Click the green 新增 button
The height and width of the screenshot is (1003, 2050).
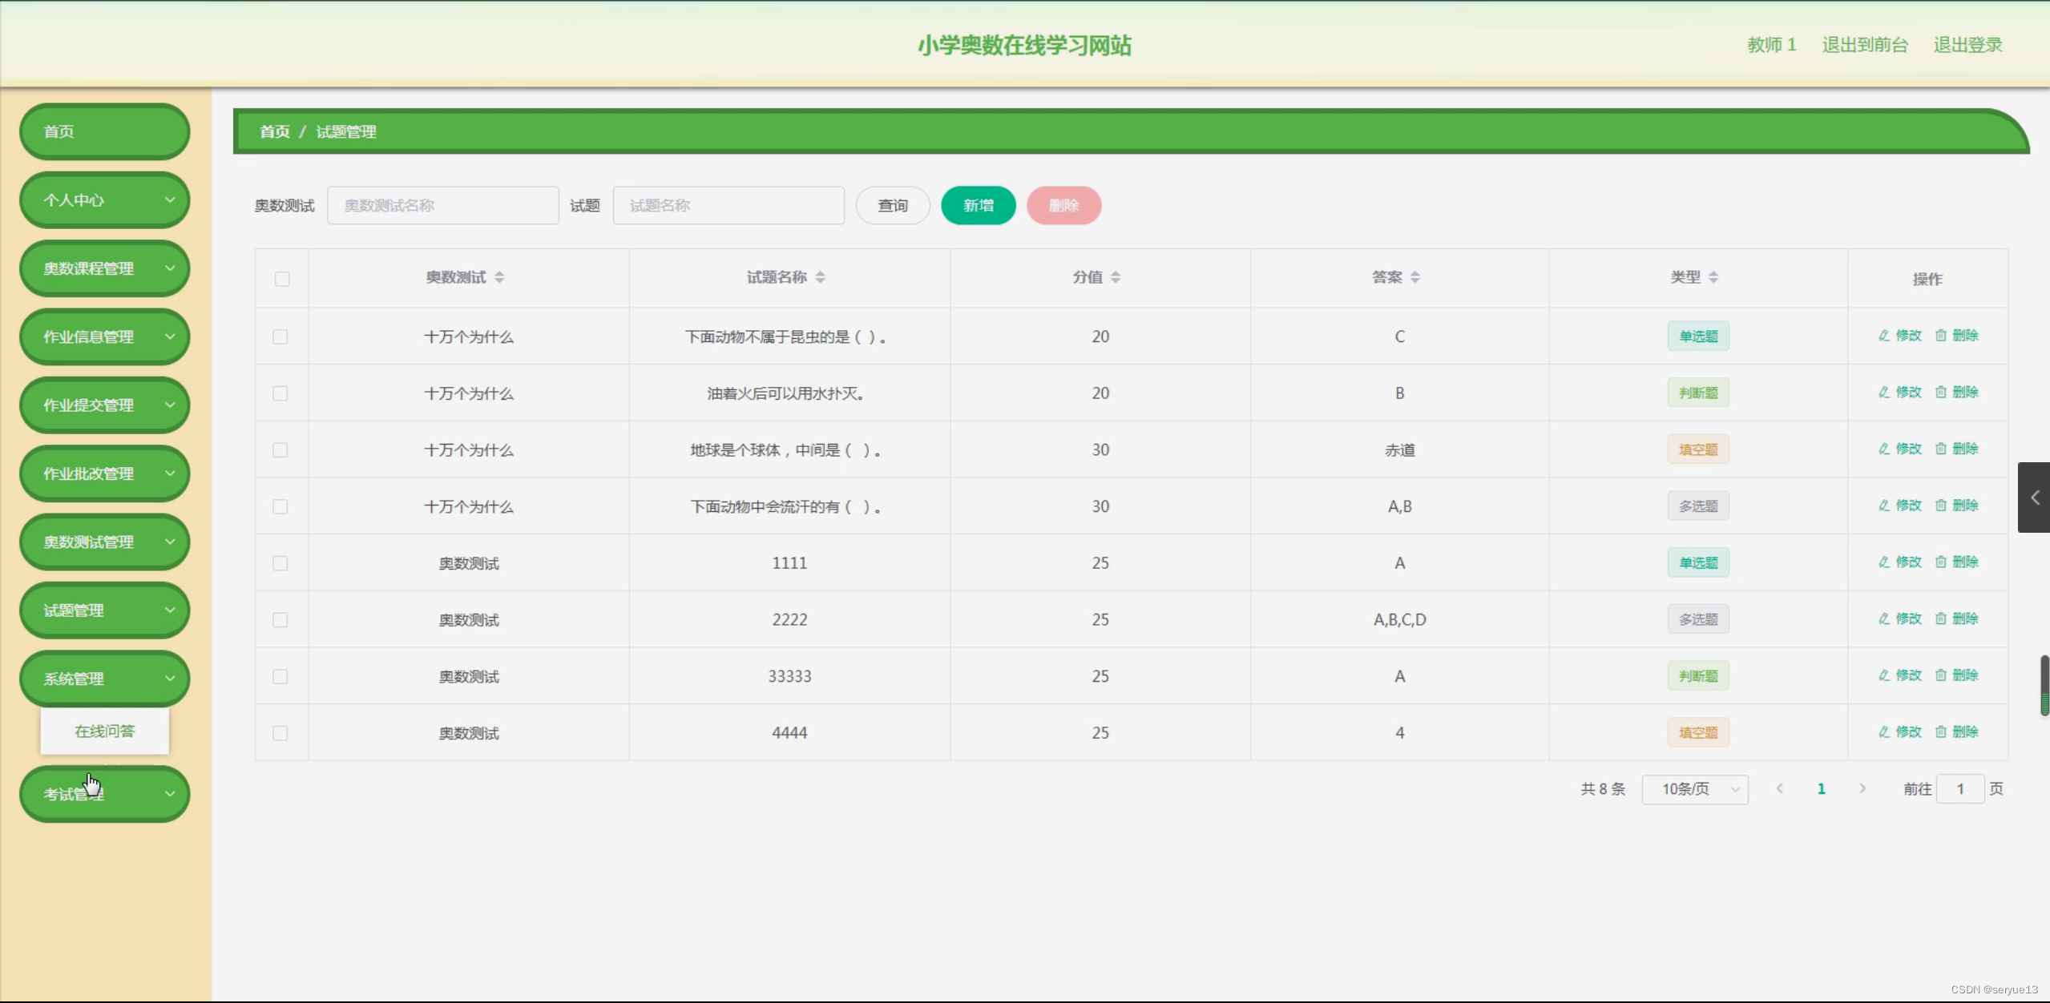(x=978, y=206)
